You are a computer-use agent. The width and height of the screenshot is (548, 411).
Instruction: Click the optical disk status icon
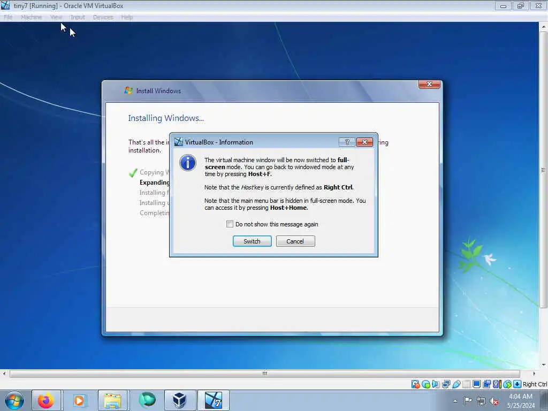pos(425,384)
